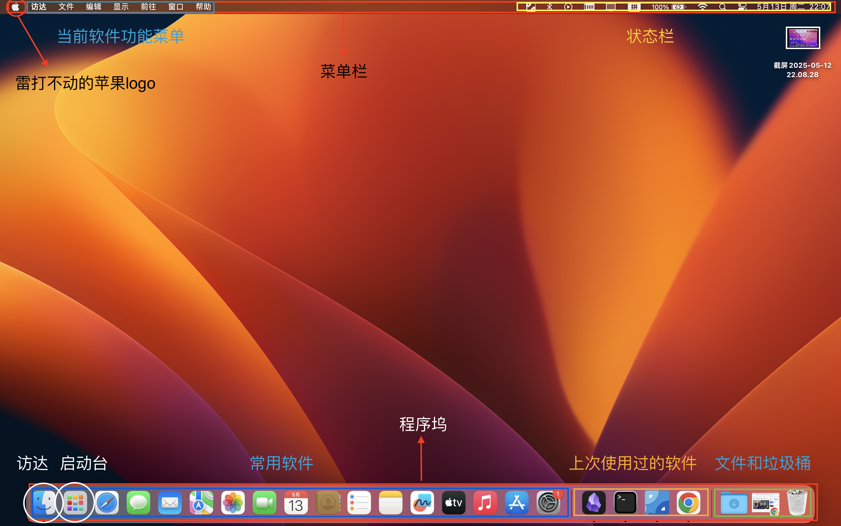Open Launchpad from the Dock

click(75, 503)
